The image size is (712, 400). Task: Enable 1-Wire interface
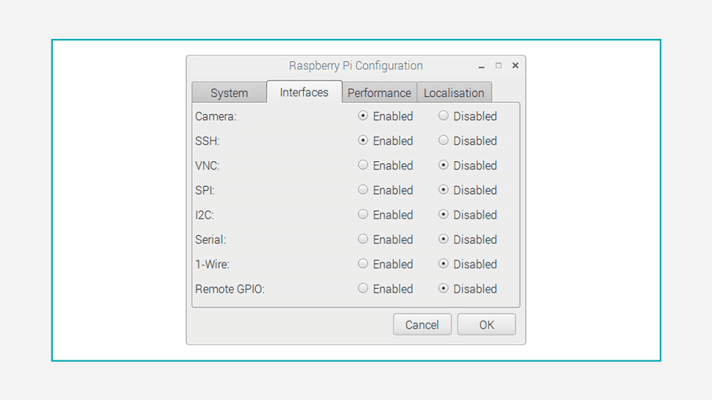(363, 264)
